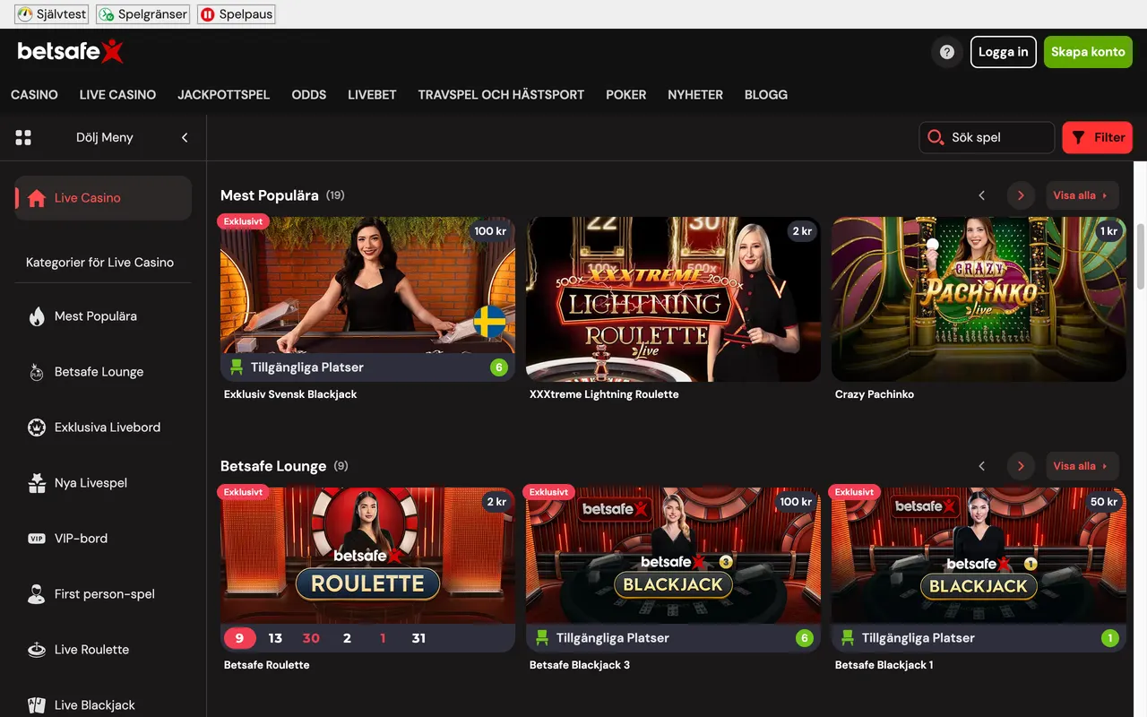The height and width of the screenshot is (717, 1147).
Task: Open the Betsafe Blackjack 1 thumbnail
Action: 979,570
